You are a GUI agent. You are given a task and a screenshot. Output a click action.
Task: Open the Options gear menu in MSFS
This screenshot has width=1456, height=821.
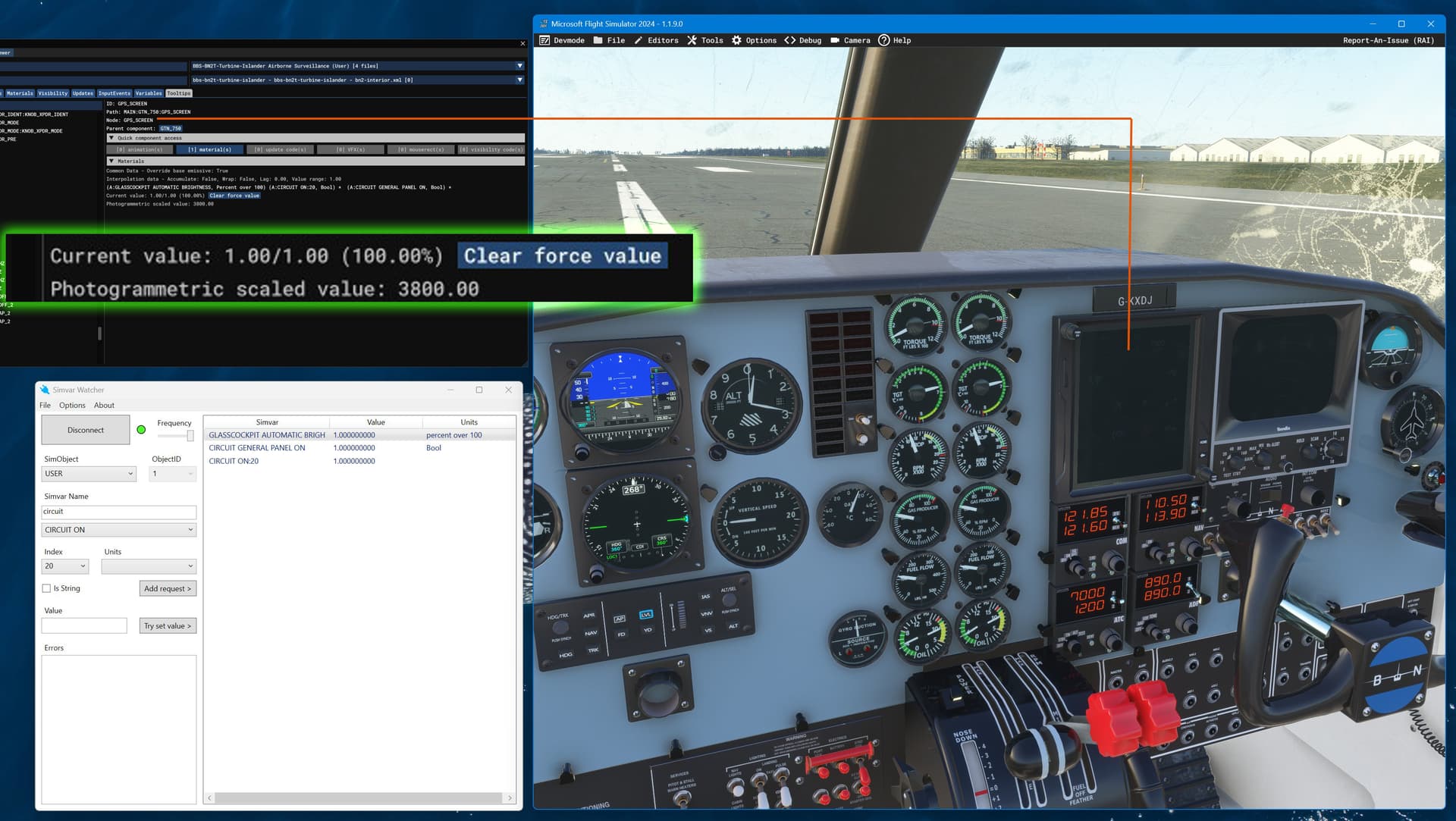pos(754,40)
